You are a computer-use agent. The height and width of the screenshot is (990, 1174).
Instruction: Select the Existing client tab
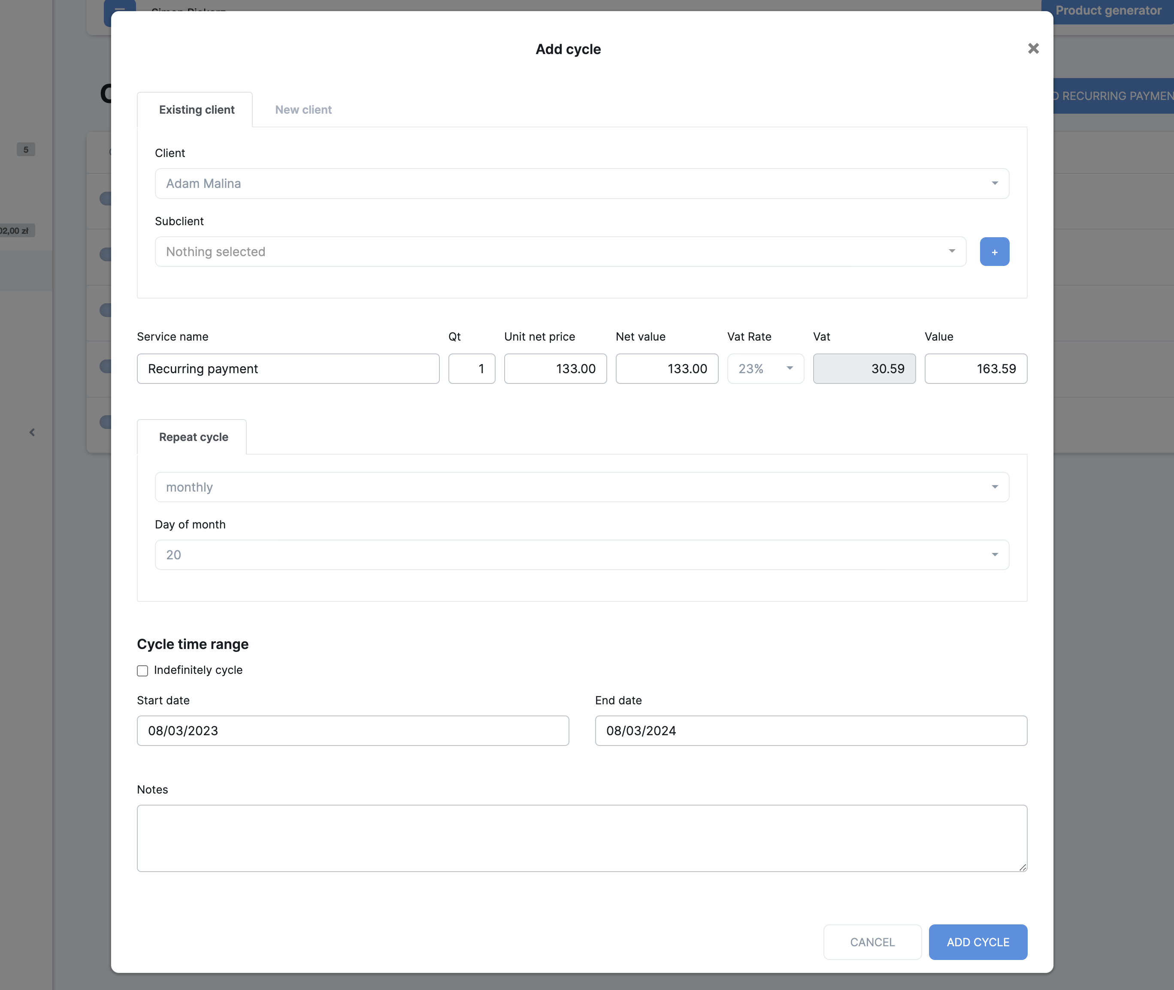196,110
